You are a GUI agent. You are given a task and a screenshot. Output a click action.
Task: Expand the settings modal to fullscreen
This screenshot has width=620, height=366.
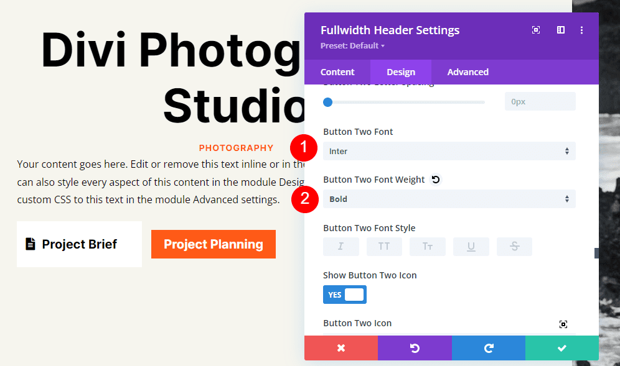point(535,29)
